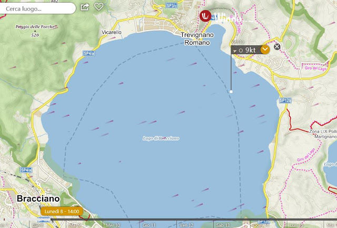Image resolution: width=337 pixels, height=228 pixels.
Task: Click the Vicarello place label
Action: 111,32
